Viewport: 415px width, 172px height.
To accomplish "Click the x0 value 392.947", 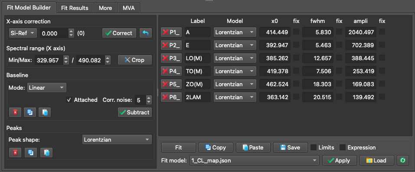I will (x=275, y=45).
